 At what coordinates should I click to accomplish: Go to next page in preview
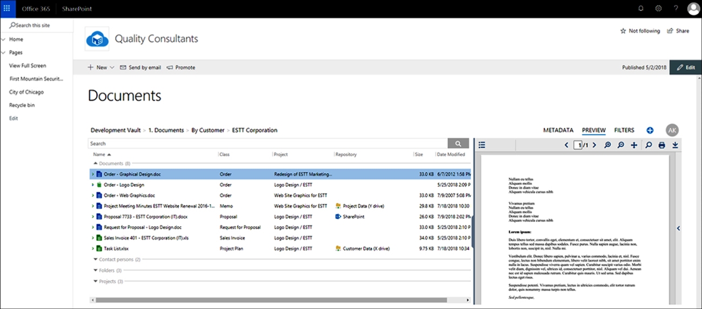click(x=594, y=145)
